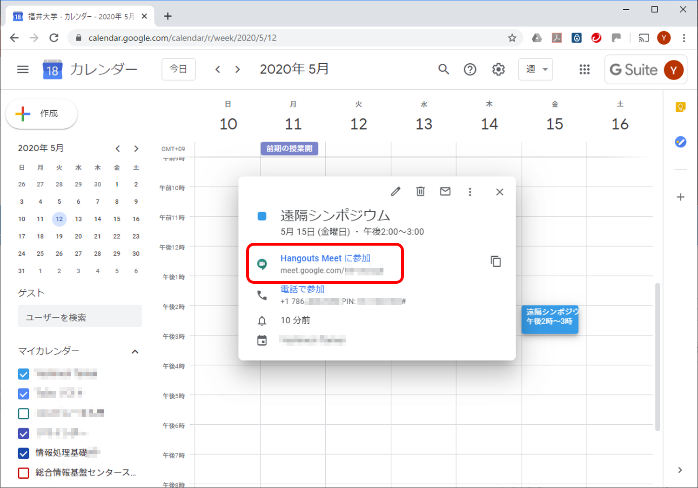Go to next week arrow in header

(238, 69)
